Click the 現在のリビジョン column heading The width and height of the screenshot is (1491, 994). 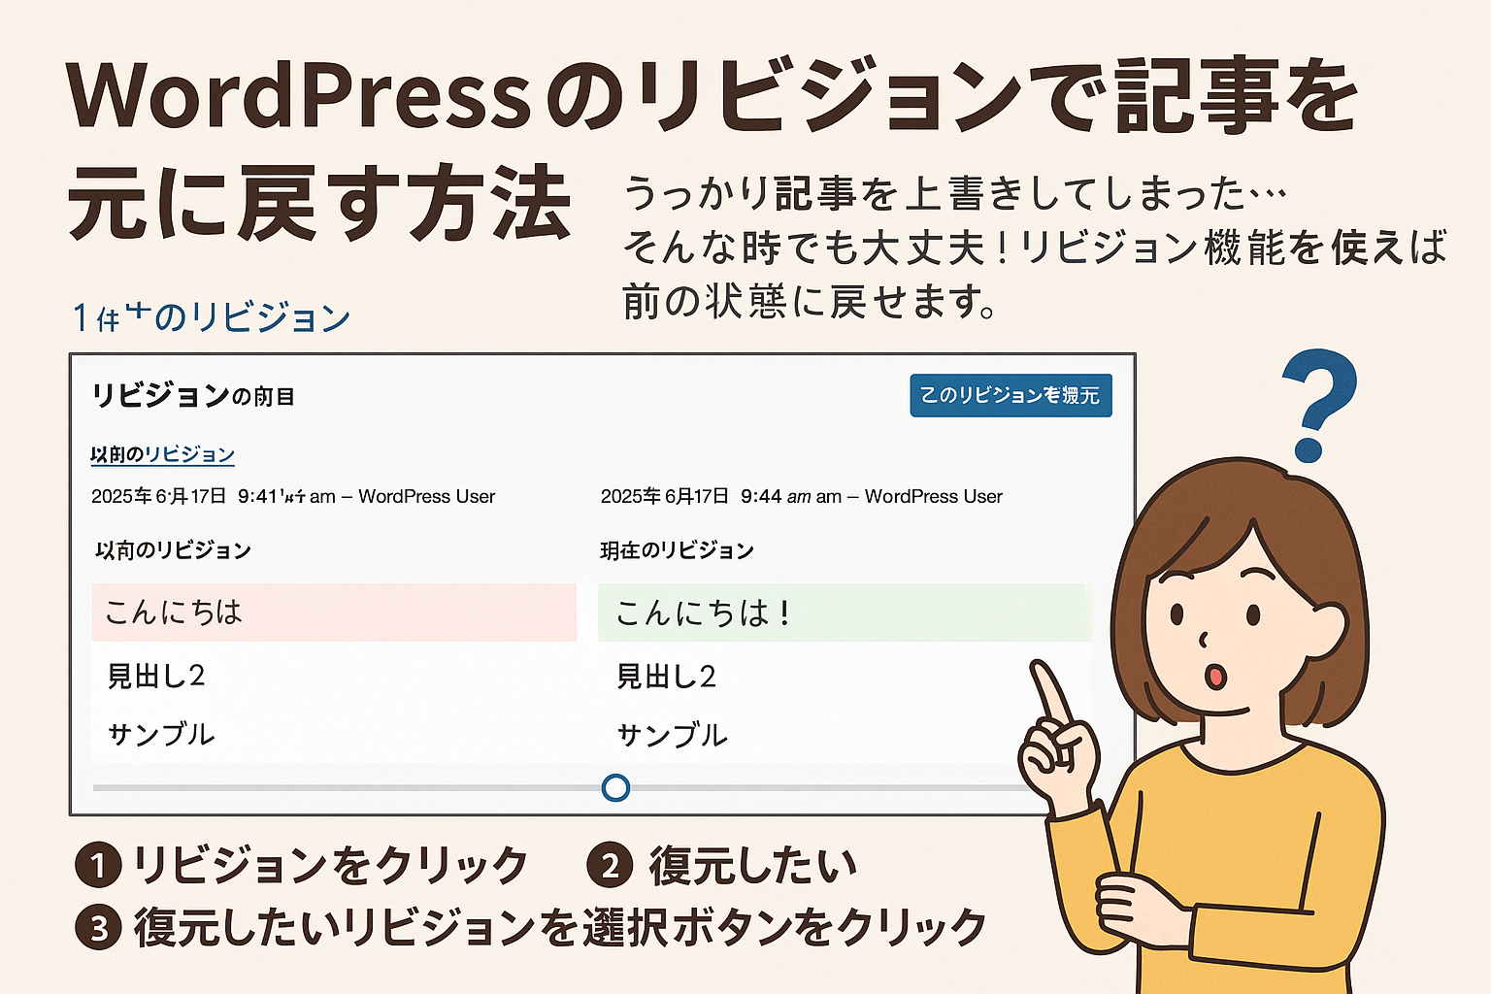[x=677, y=550]
